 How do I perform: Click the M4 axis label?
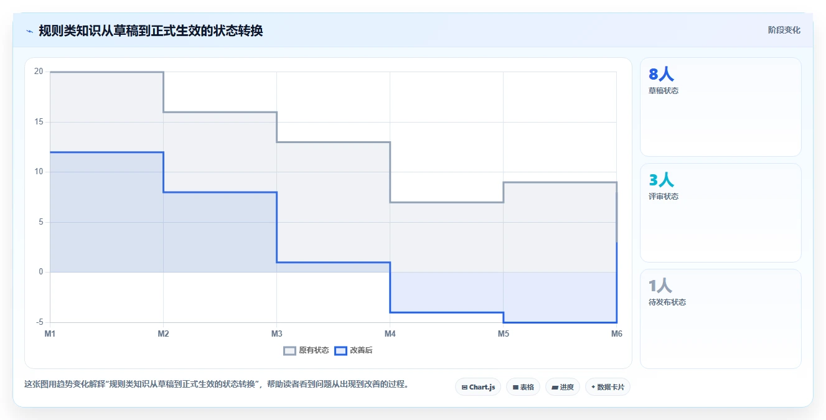(x=390, y=334)
